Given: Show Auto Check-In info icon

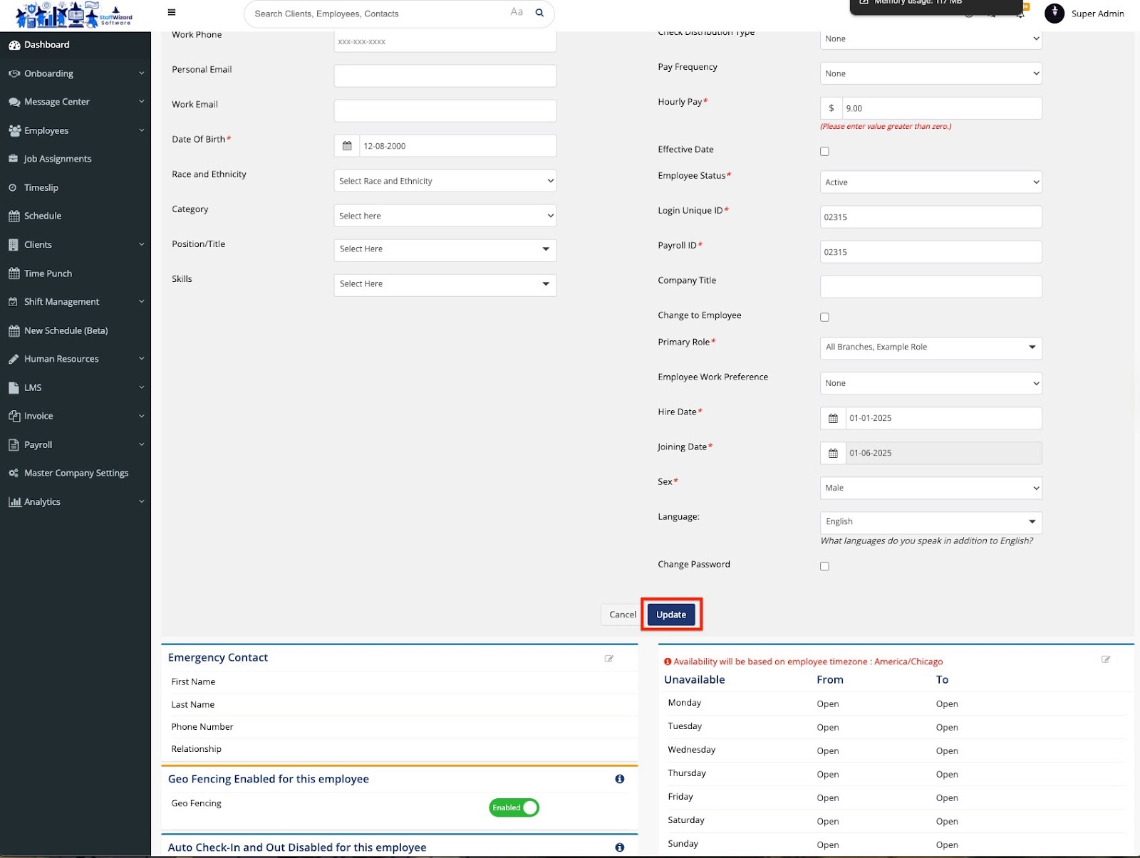Looking at the screenshot, I should 619,847.
